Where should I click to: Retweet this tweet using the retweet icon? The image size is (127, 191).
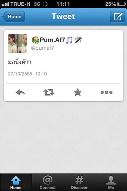(x=49, y=92)
